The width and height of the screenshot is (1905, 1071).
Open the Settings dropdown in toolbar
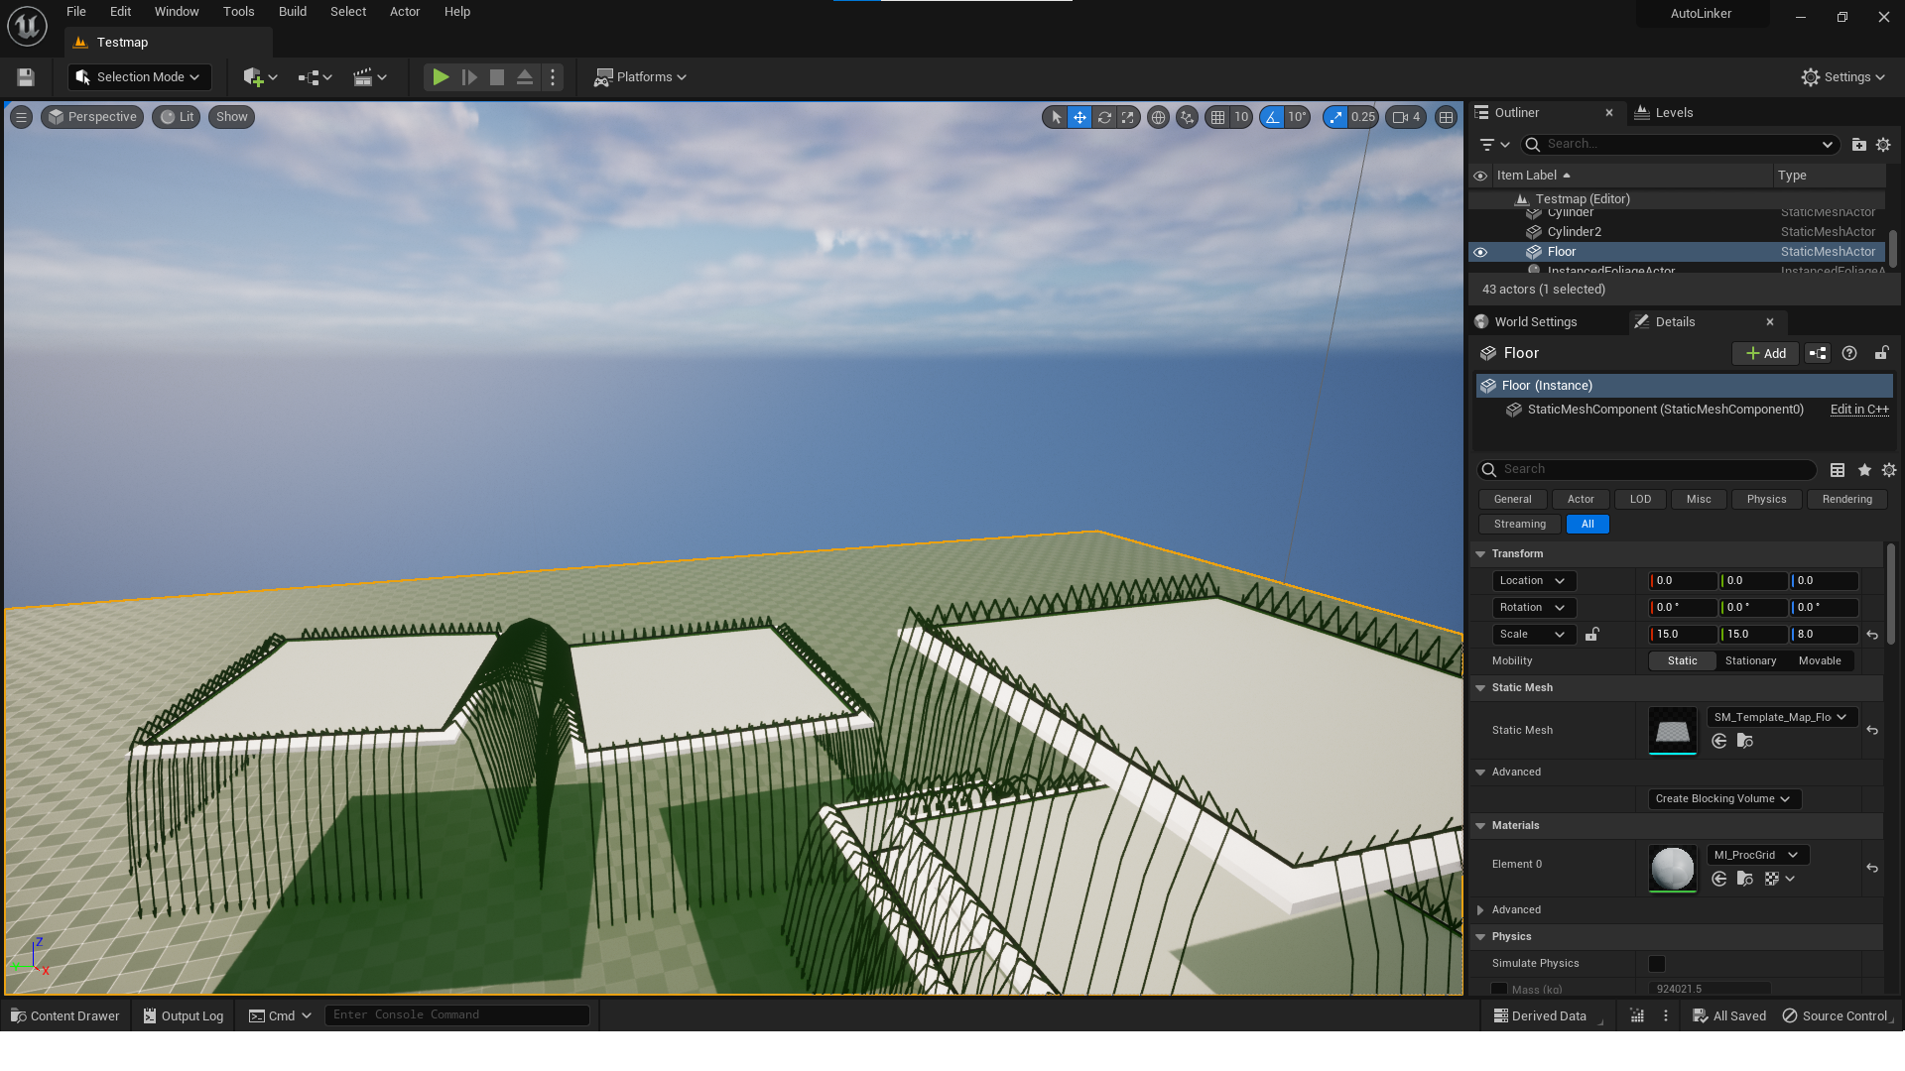[x=1843, y=77]
